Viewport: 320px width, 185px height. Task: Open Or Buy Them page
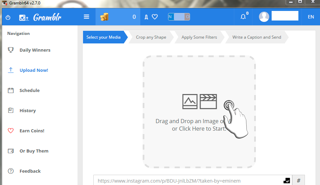pos(34,151)
